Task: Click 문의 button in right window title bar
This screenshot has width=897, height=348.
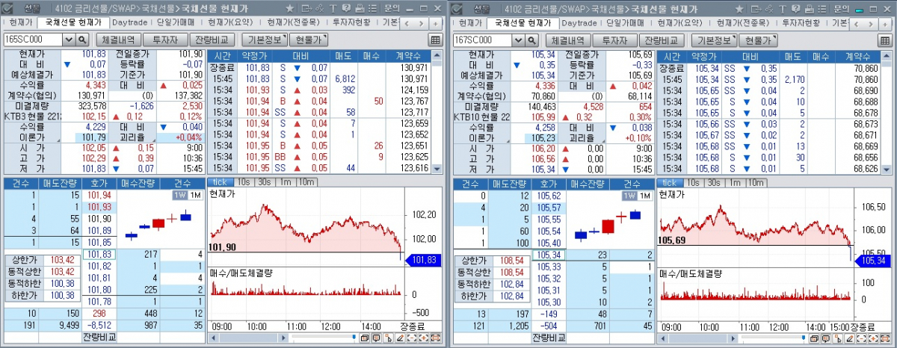Action: click(842, 8)
